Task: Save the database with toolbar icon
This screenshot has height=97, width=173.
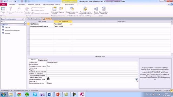Action: click(x=5, y=1)
